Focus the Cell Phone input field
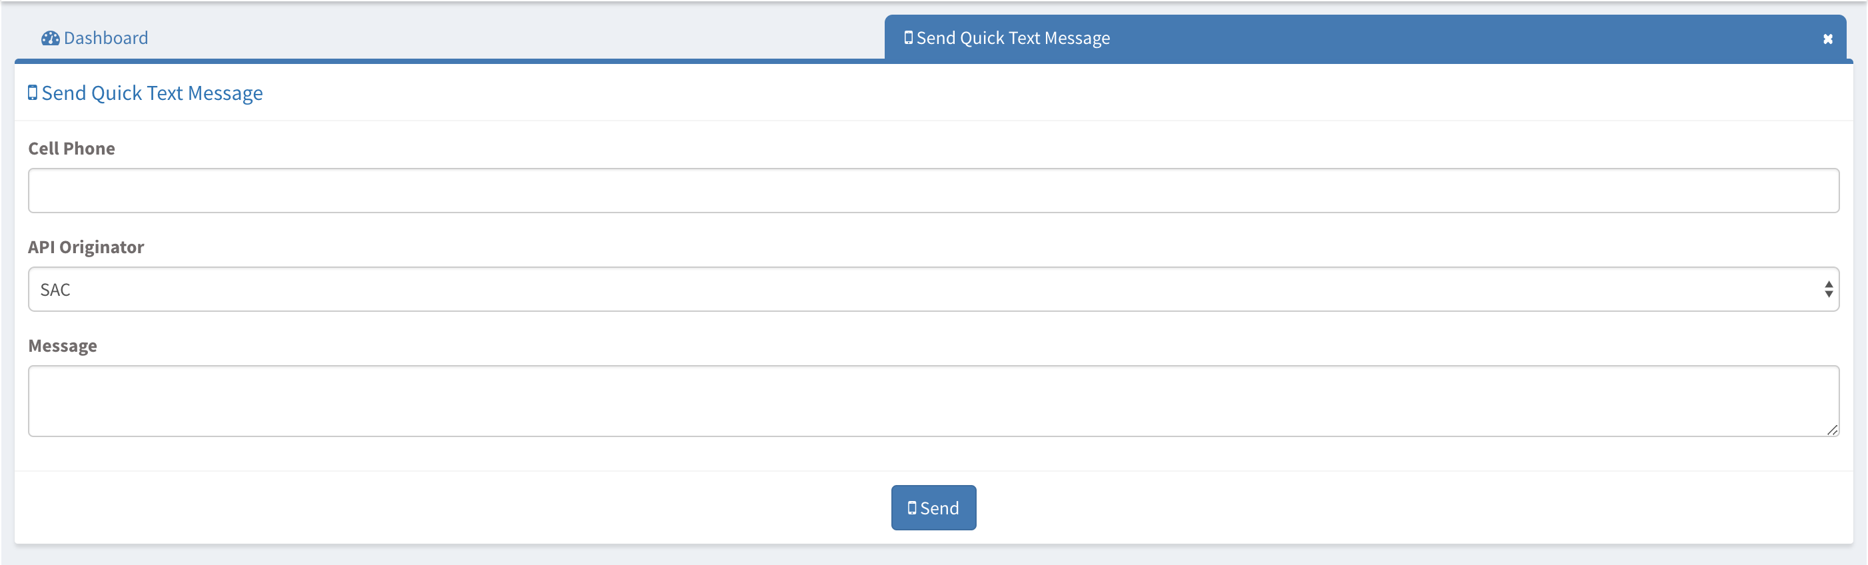1868x565 pixels. pos(933,191)
